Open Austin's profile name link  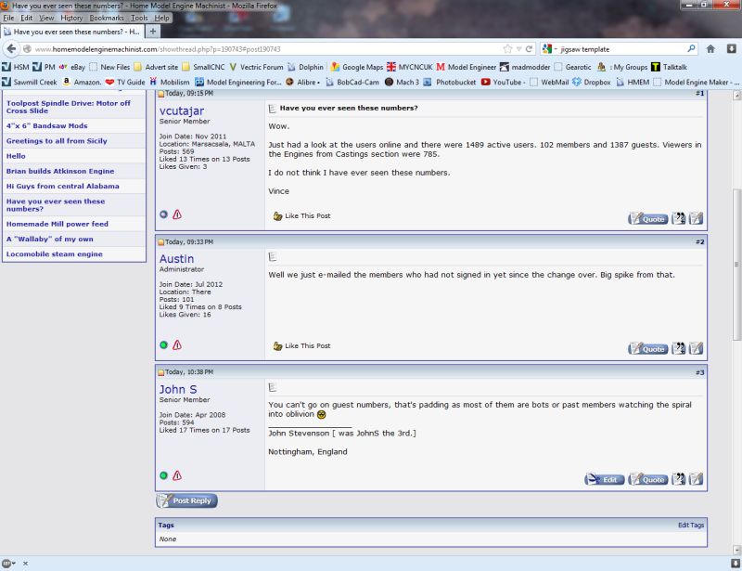[x=176, y=259]
